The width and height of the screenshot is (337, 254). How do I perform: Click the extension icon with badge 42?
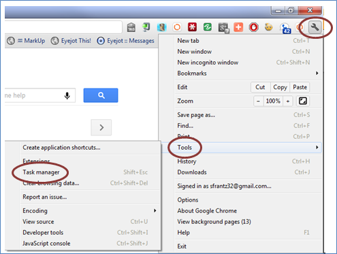(x=285, y=29)
